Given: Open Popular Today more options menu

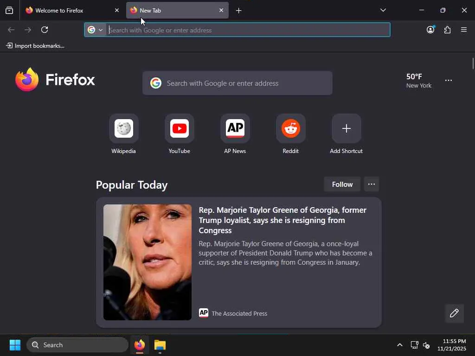Looking at the screenshot, I should coord(372,184).
